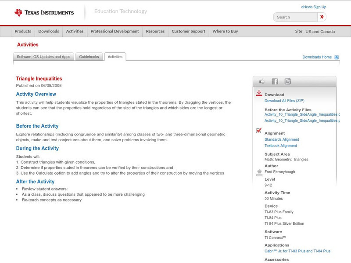This screenshot has width=351, height=263.
Task: Open the Downloads menu
Action: tap(49, 31)
